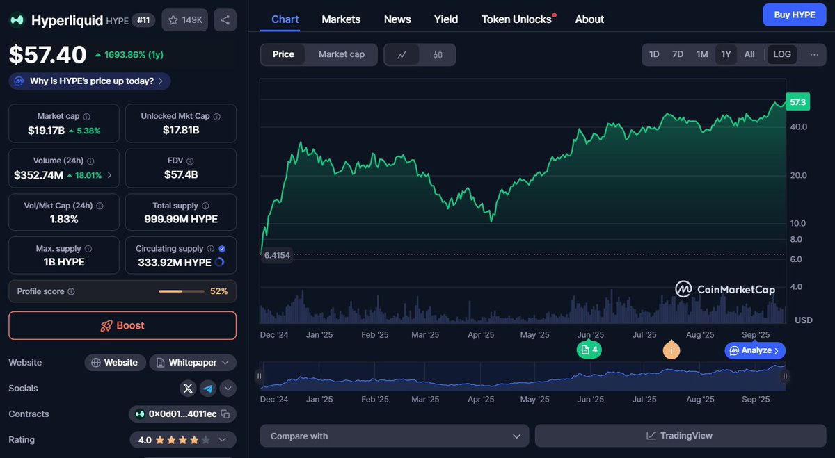Viewport: 835px width, 458px height.
Task: Click the 333.92M HYPE circulating supply value
Action: pyautogui.click(x=174, y=263)
